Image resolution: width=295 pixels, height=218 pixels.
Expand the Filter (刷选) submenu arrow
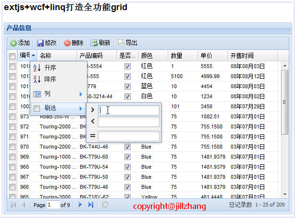[x=81, y=108]
